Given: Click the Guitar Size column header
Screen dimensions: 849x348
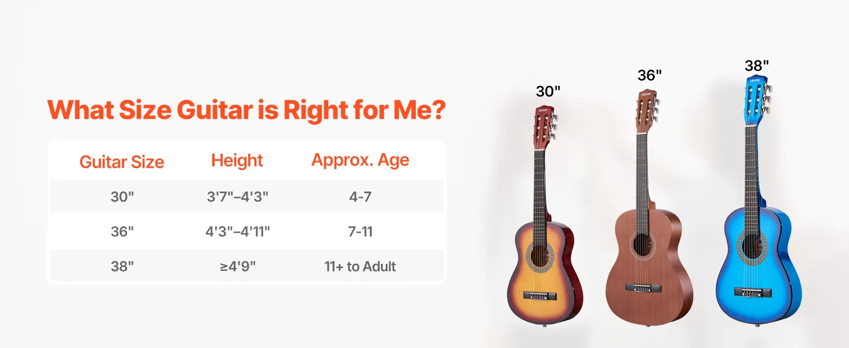Looking at the screenshot, I should coord(122,162).
